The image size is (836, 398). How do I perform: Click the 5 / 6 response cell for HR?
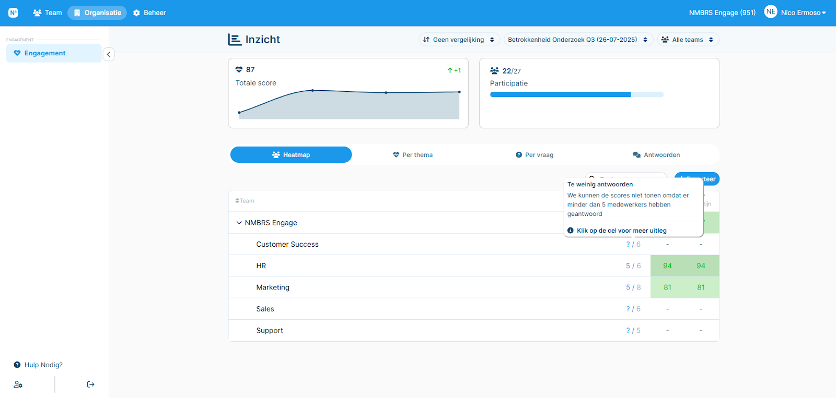click(x=633, y=266)
